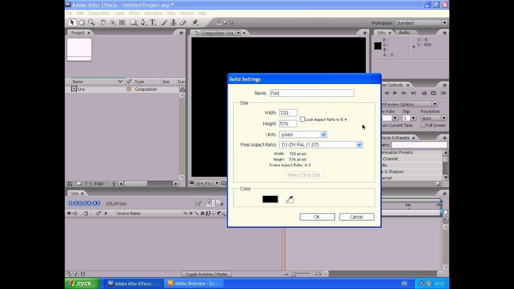Expand Transfer Controls pane at timeline bottom
The width and height of the screenshot is (514, 289).
(x=76, y=274)
